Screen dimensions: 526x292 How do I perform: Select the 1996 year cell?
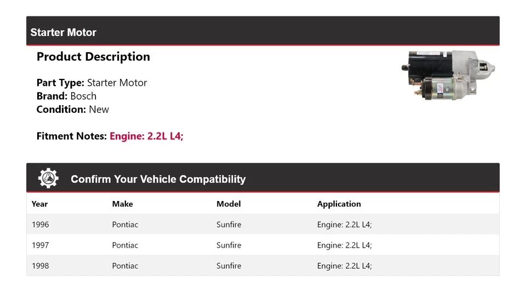coord(40,225)
